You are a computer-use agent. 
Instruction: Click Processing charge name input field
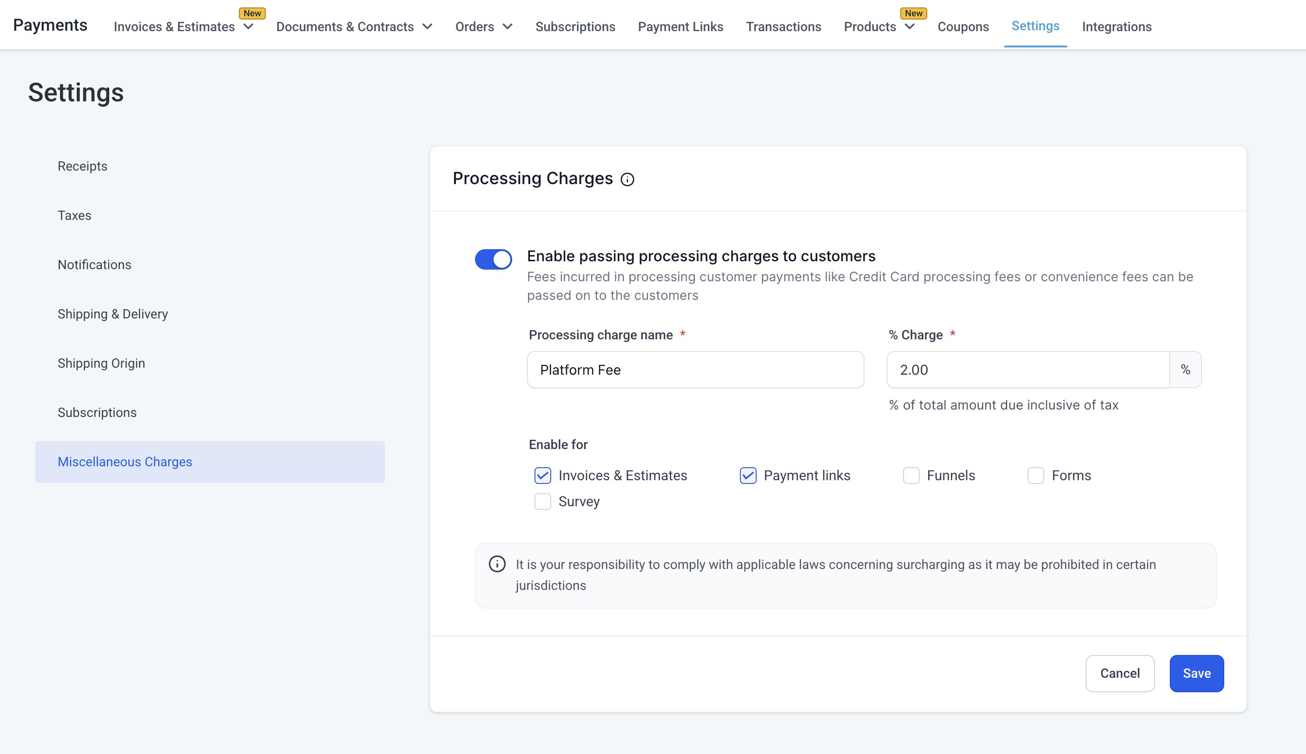coord(695,370)
